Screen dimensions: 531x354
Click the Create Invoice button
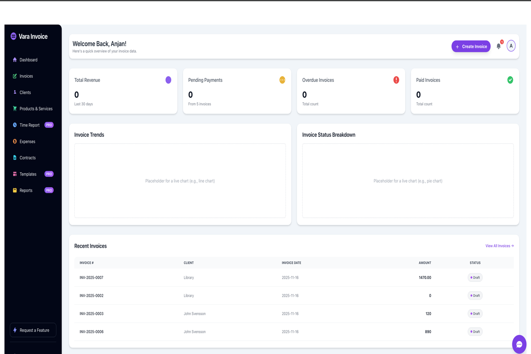pyautogui.click(x=471, y=46)
